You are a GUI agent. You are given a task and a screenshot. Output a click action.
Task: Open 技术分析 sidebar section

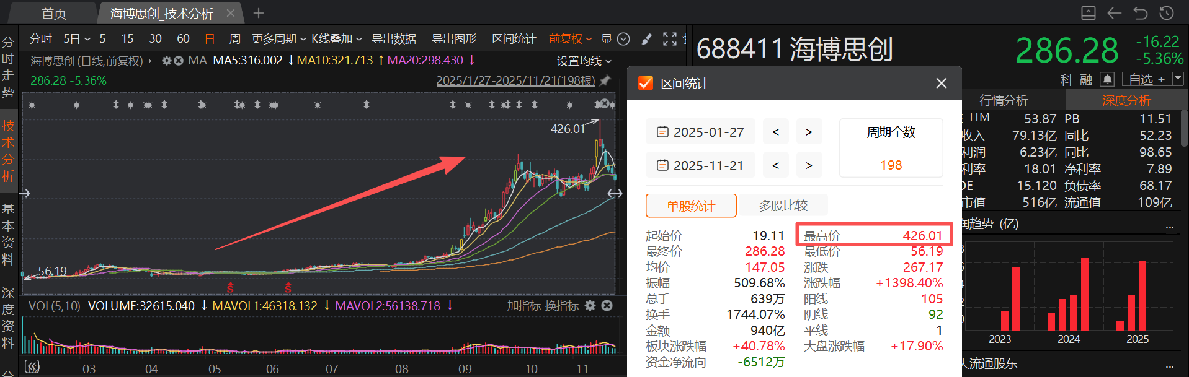8,150
